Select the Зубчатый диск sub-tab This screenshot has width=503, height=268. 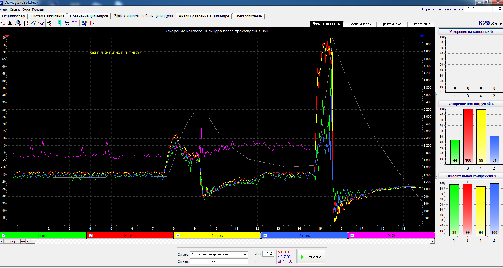pos(392,24)
